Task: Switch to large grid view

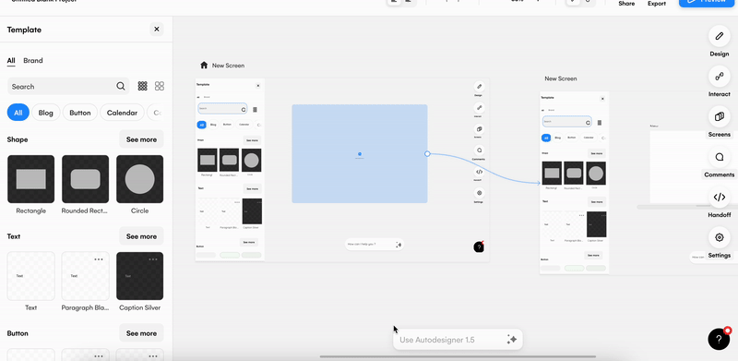Action: [x=160, y=86]
